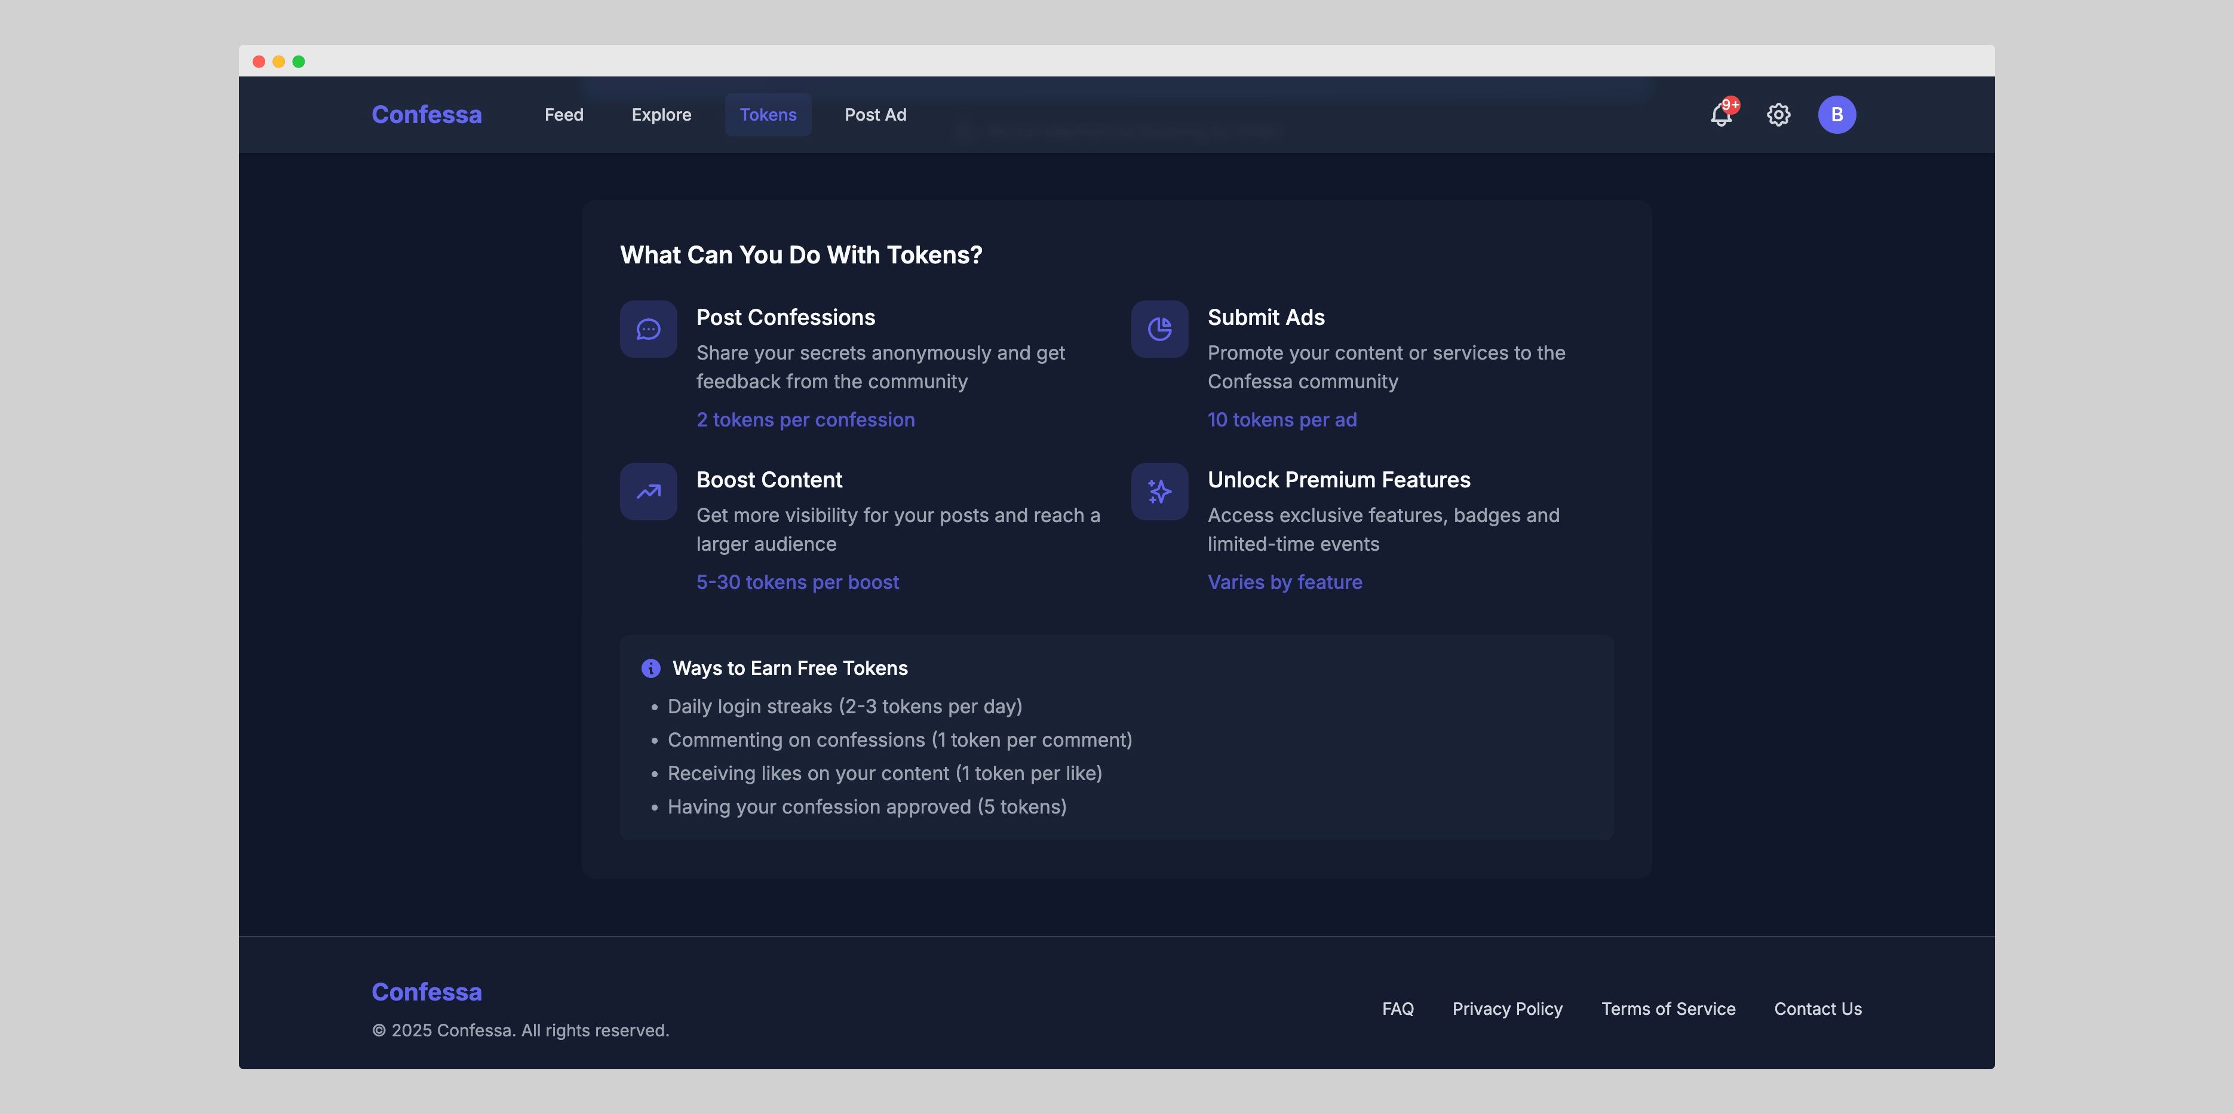Screen dimensions: 2234x1114
Task: Click the Confessa logo in footer
Action: (426, 992)
